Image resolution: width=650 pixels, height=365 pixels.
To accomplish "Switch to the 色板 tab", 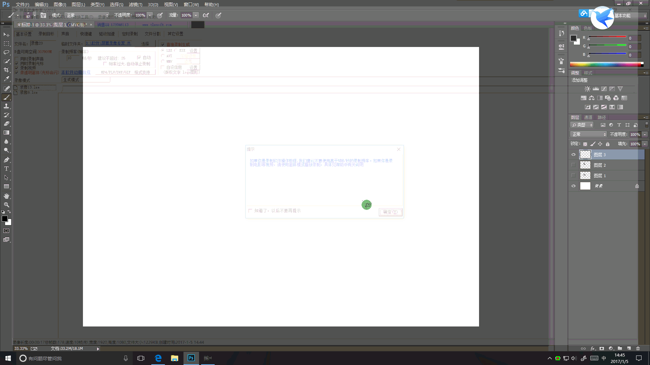I will [588, 28].
